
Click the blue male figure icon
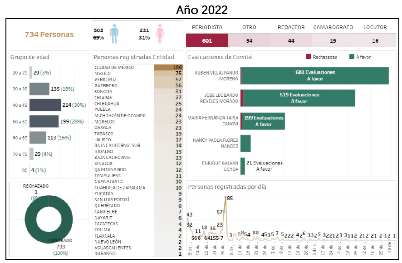(114, 34)
